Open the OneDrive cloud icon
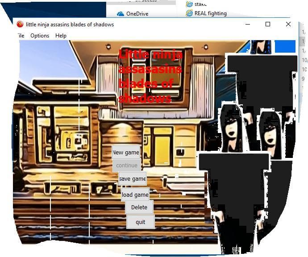This screenshot has height=257, width=308. click(x=121, y=14)
